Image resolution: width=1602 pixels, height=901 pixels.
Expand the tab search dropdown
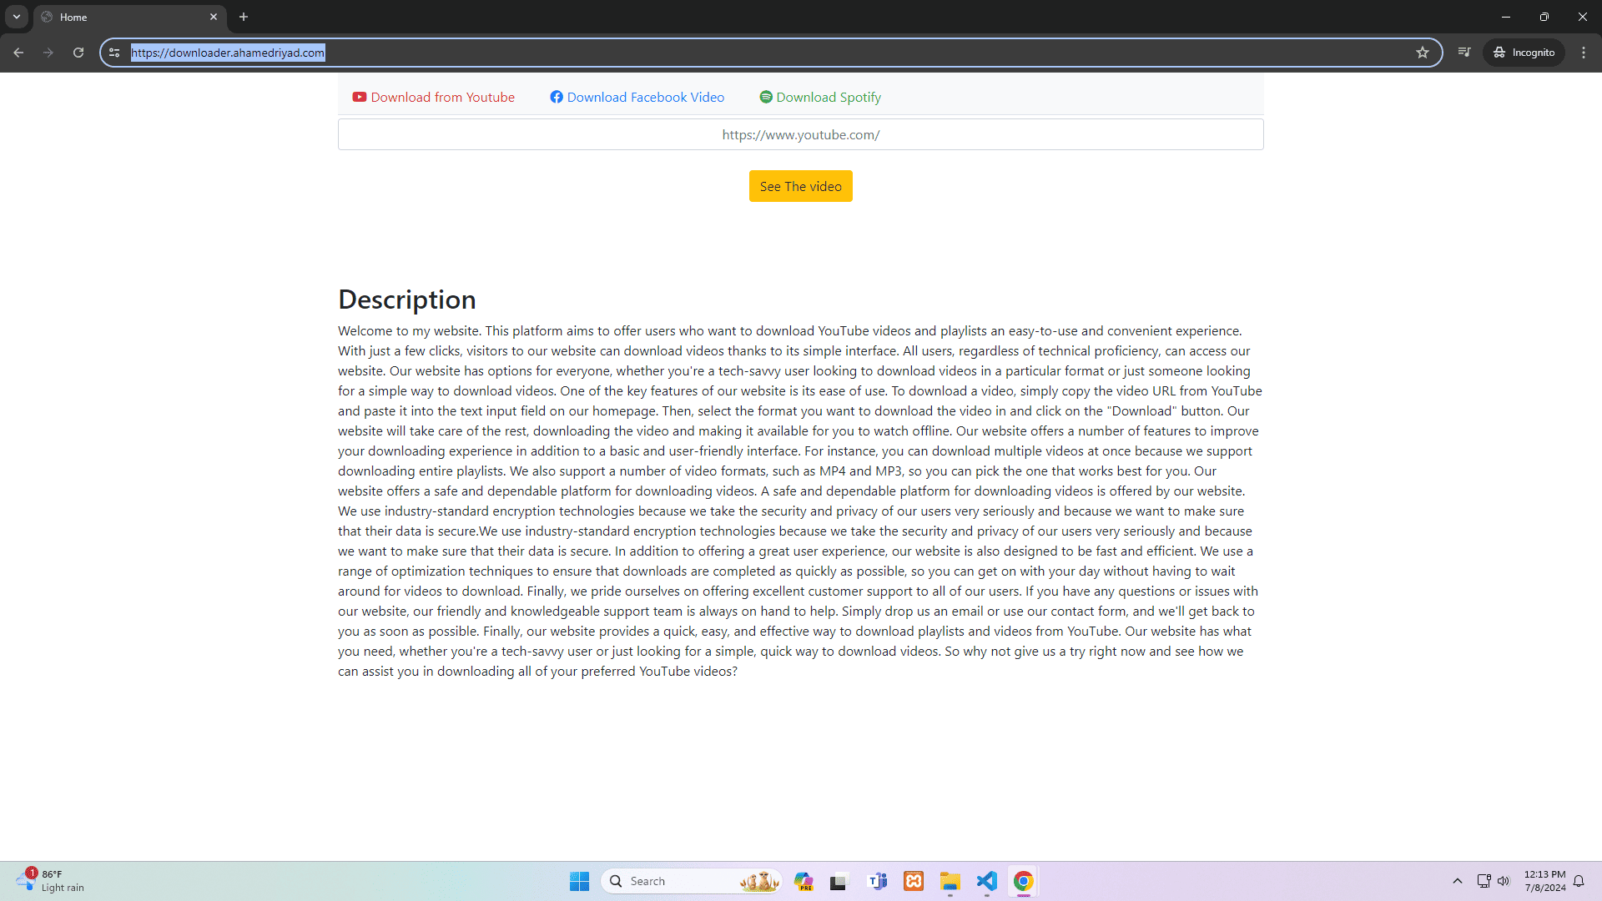tap(16, 17)
